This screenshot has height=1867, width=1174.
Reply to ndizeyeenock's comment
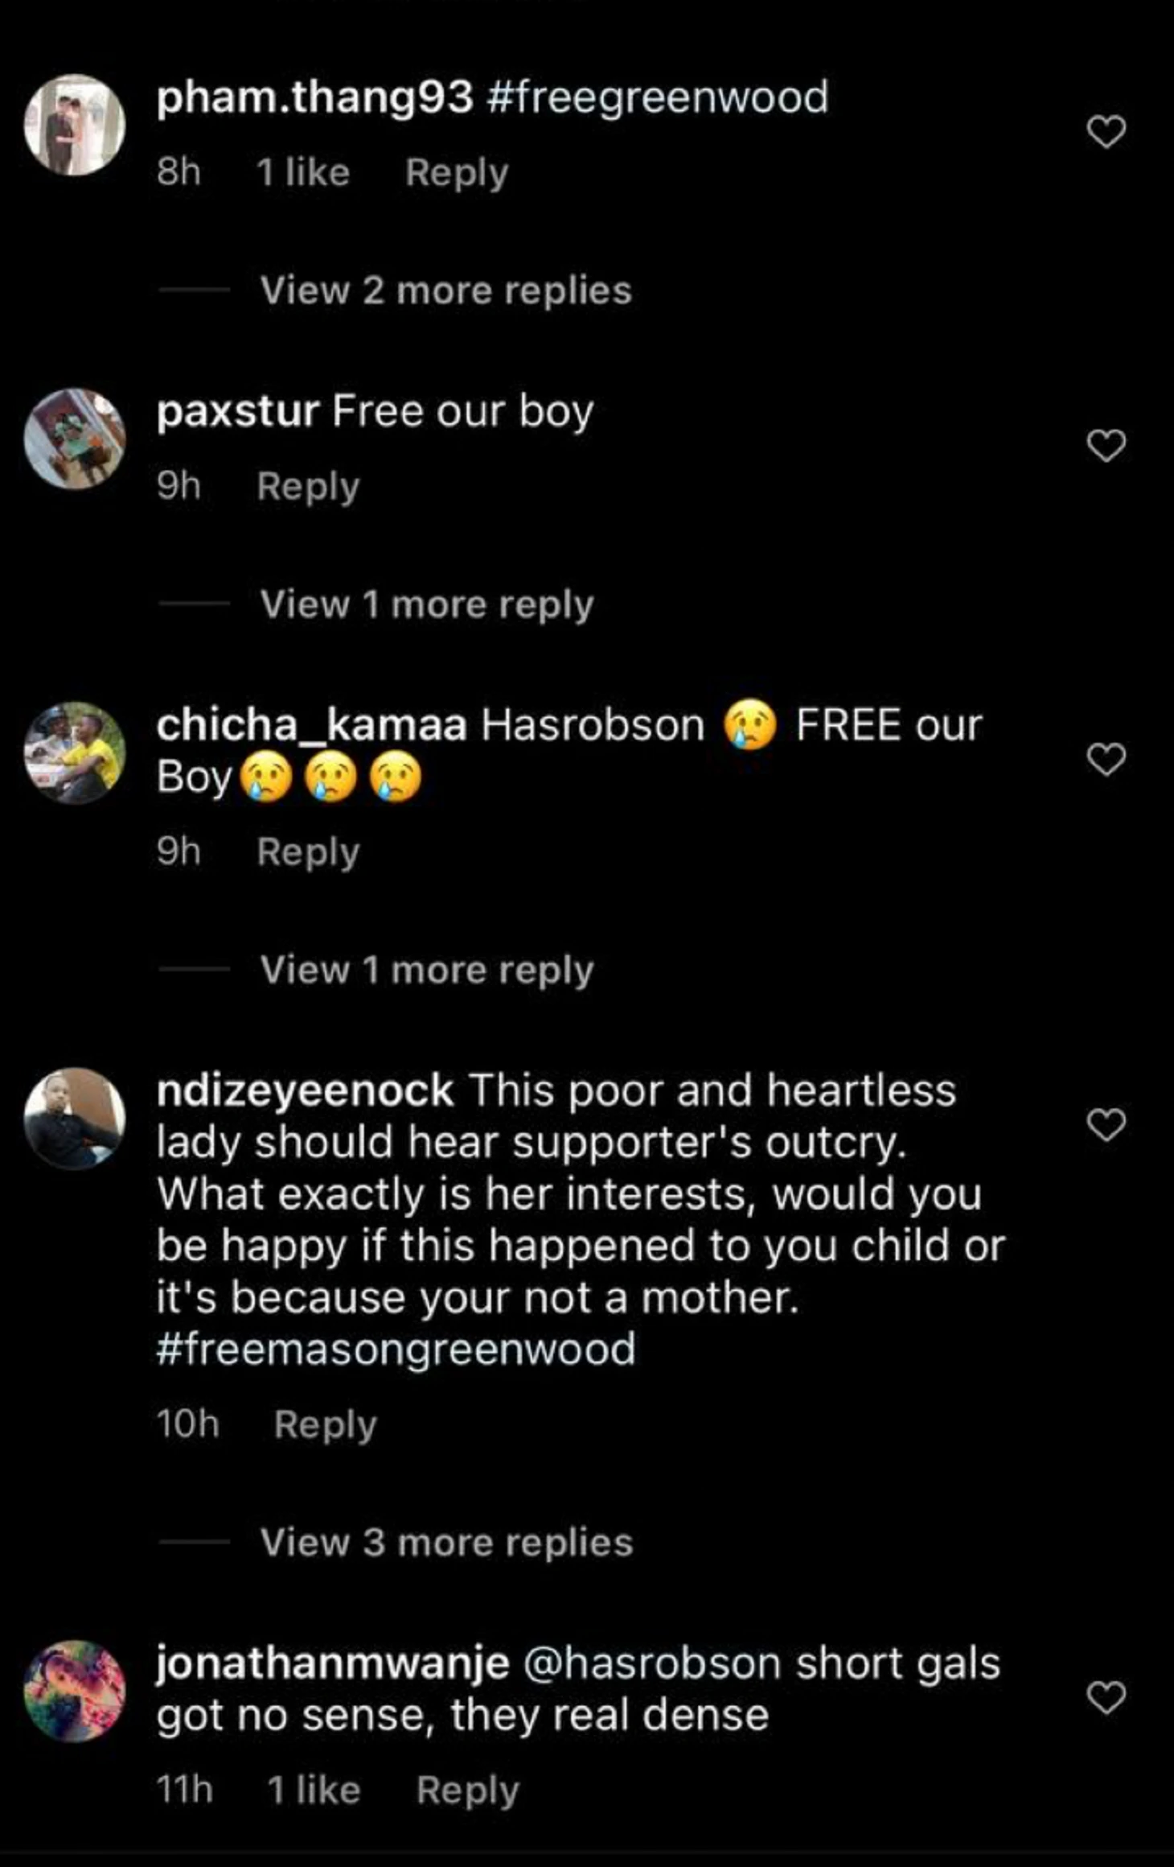click(325, 1425)
